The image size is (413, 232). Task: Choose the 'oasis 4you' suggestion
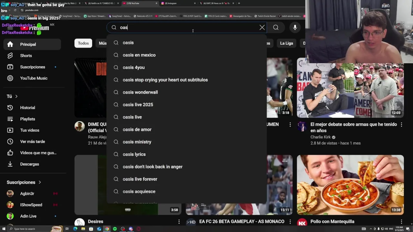(x=187, y=67)
